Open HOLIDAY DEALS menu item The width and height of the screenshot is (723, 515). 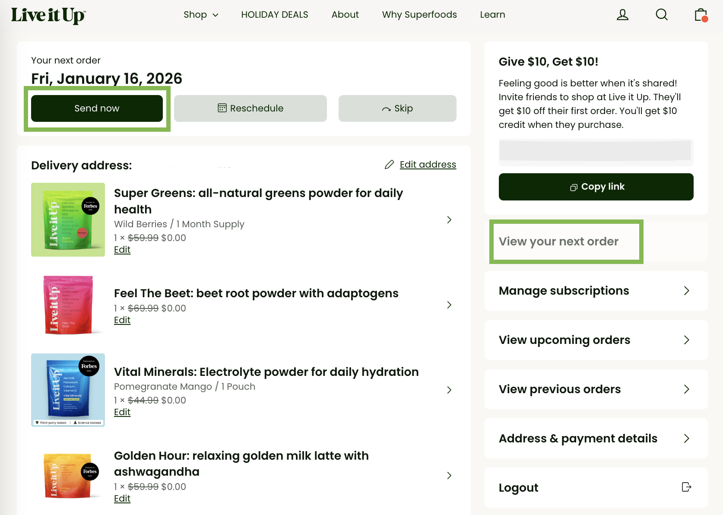pyautogui.click(x=275, y=15)
